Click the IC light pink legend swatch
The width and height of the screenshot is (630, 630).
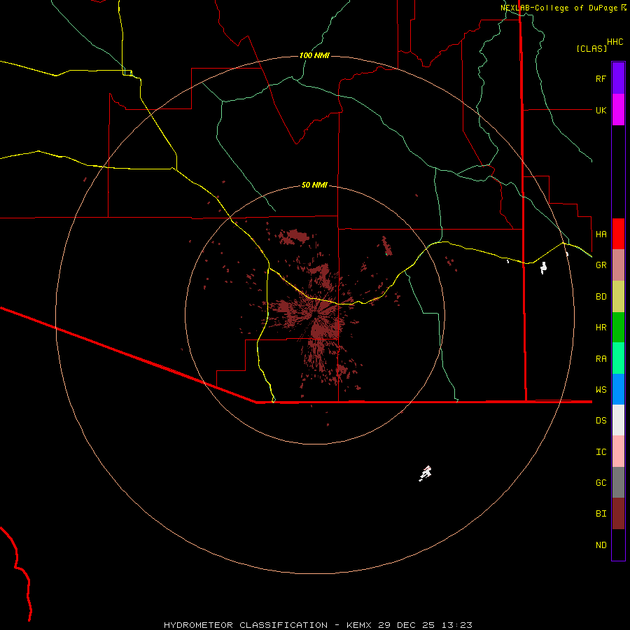tap(618, 451)
